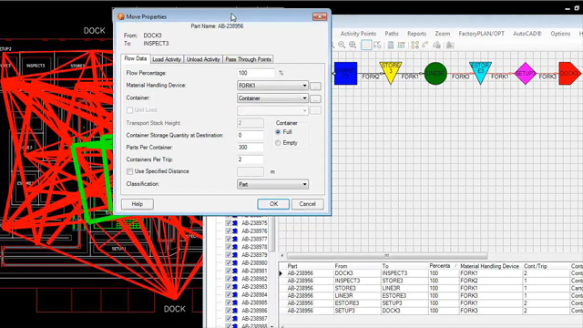Viewport: 583px width, 328px height.
Task: Click Container Storage Quantity at Destination field
Action: (x=251, y=136)
